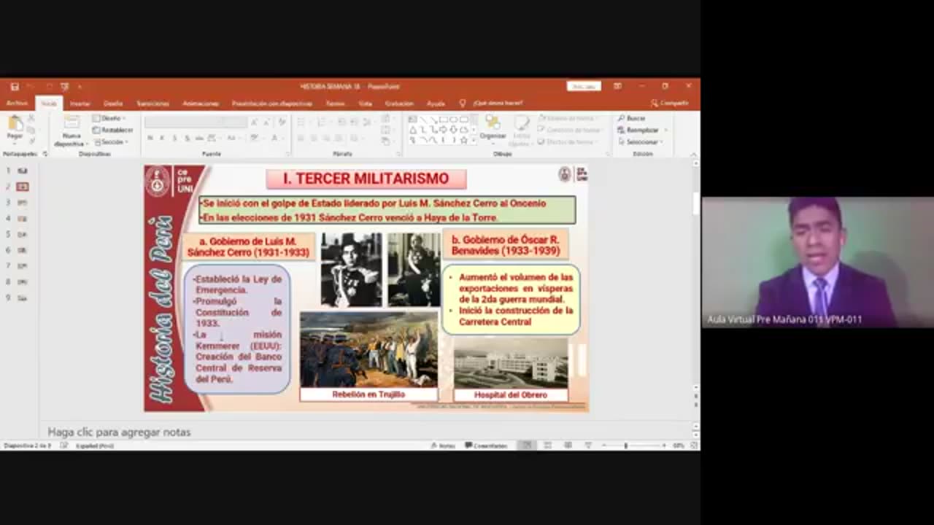Click the Restablecer slide button
Viewport: 934px width, 525px height.
(x=112, y=130)
